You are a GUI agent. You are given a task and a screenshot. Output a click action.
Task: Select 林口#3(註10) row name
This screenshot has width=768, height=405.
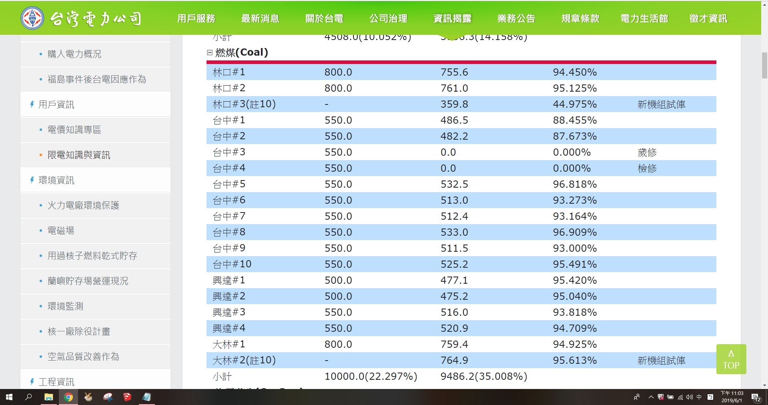point(244,104)
